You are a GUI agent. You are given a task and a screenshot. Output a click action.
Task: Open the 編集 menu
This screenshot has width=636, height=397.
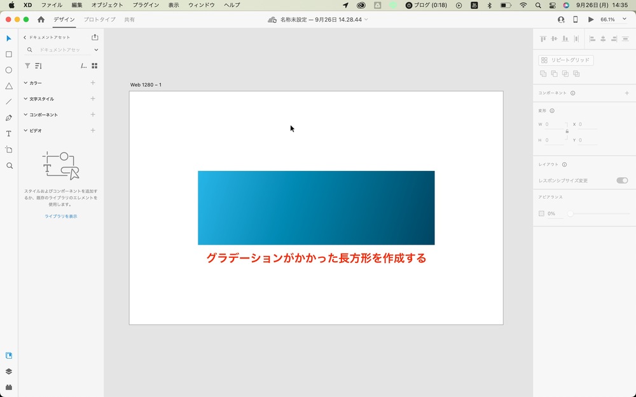[77, 5]
